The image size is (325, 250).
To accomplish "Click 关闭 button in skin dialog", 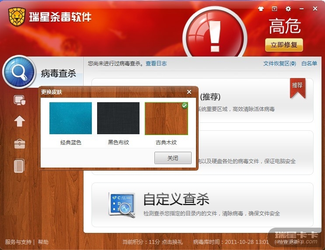I will click(x=173, y=158).
